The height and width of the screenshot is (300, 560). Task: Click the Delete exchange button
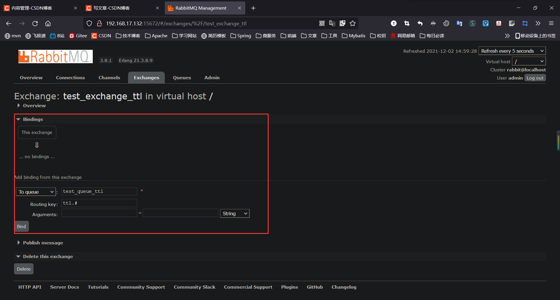24,269
